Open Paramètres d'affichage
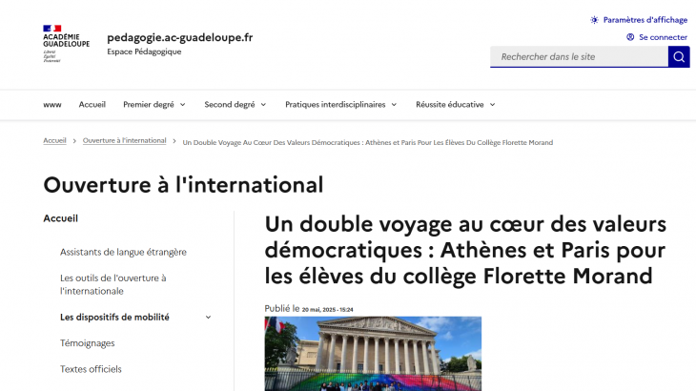Viewport: 696px width, 391px height. [x=645, y=19]
